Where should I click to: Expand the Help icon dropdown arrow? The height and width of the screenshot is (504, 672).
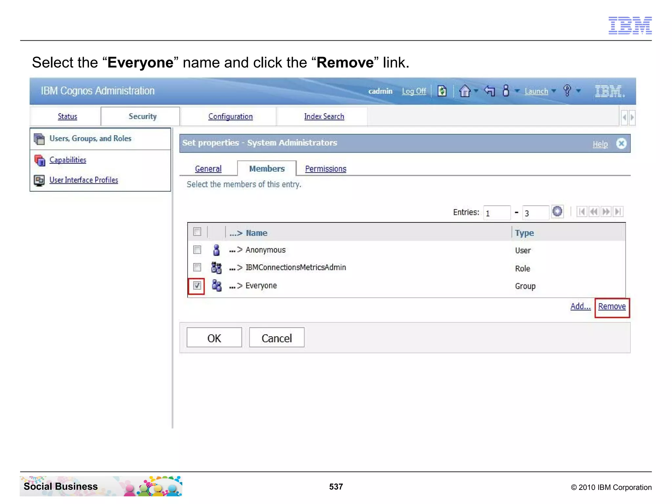[578, 91]
